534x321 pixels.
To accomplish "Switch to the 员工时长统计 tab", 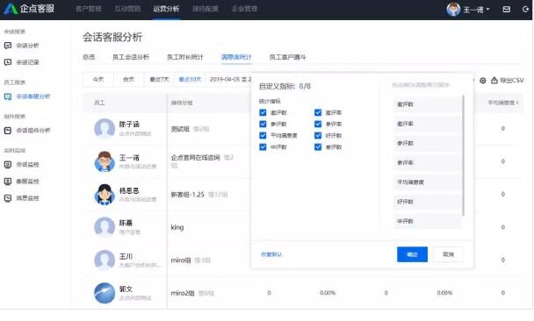I will 185,57.
